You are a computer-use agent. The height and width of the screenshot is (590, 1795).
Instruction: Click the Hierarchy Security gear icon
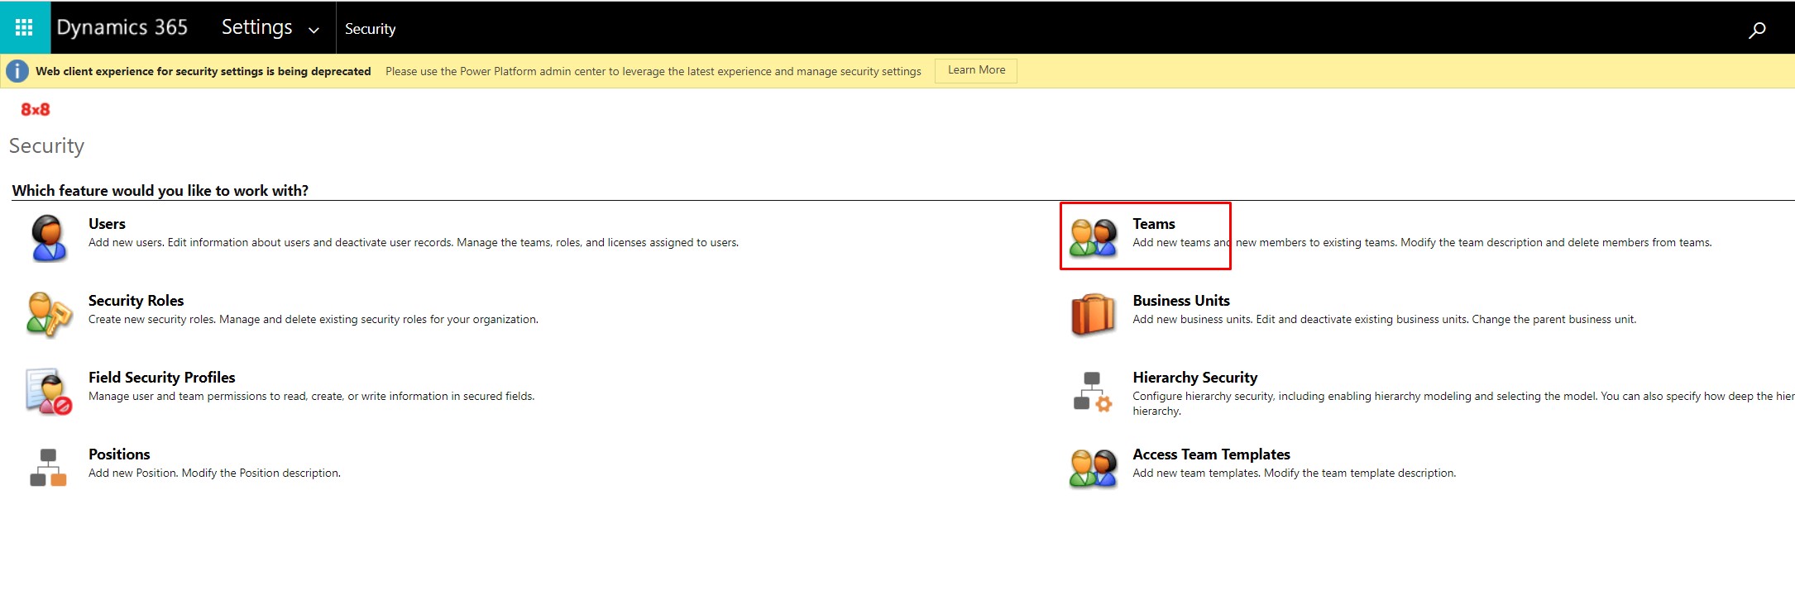(1092, 391)
